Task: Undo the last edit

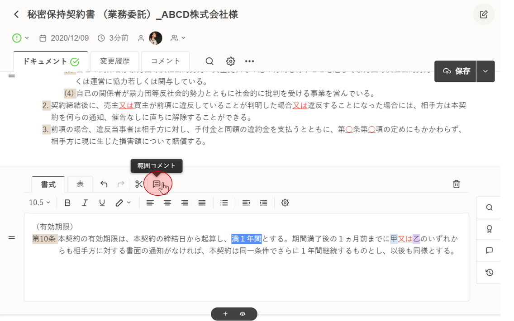Action: coord(104,184)
